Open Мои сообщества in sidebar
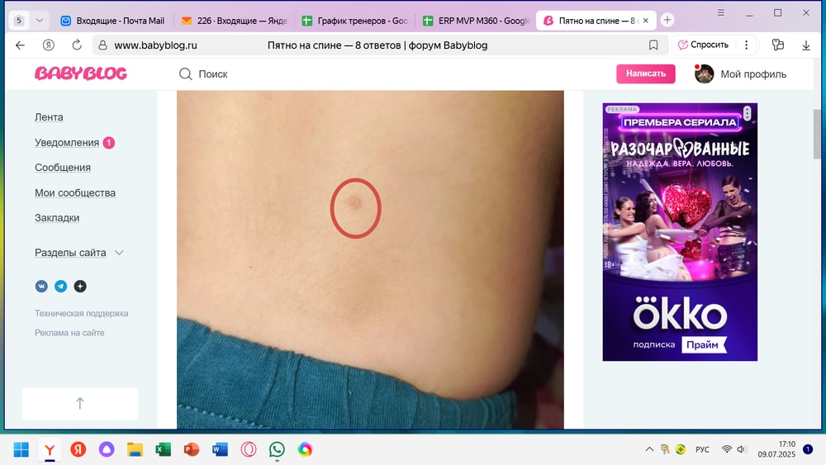826x465 pixels. click(x=75, y=192)
